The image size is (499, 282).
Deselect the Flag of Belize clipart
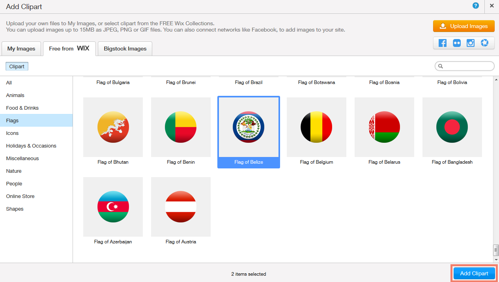tap(249, 127)
